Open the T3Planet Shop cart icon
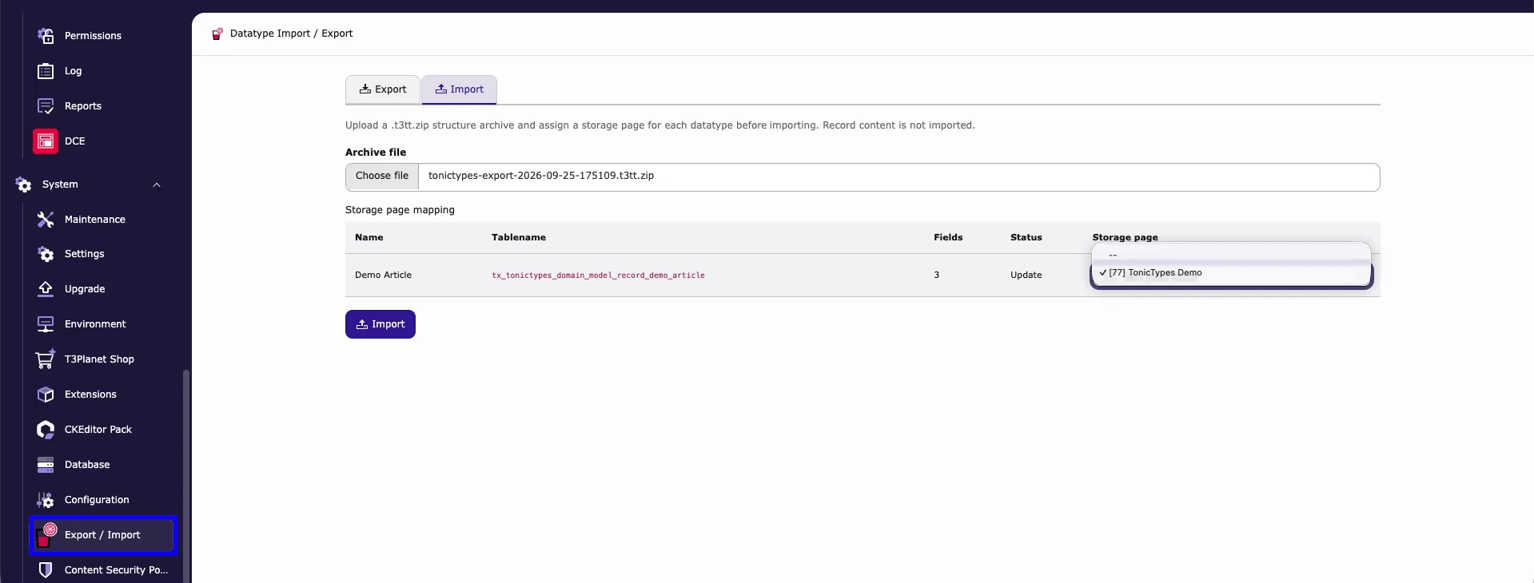Viewport: 1534px width, 583px height. coord(46,359)
